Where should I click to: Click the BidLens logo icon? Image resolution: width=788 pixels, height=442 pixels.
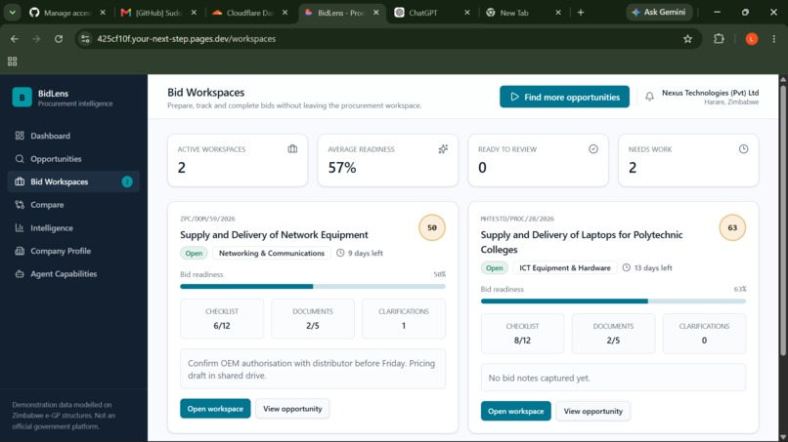(22, 98)
